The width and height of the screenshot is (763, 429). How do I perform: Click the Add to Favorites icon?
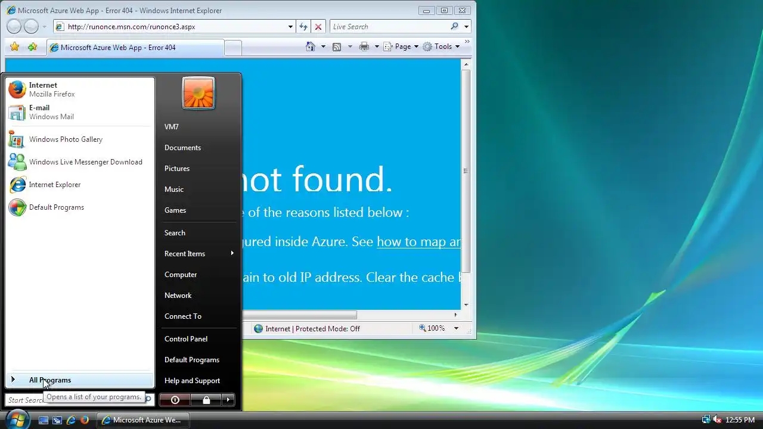[x=32, y=47]
